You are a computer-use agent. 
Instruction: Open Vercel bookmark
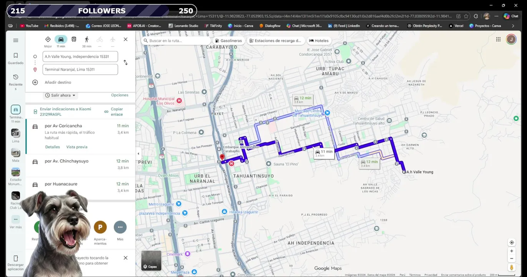point(456,26)
